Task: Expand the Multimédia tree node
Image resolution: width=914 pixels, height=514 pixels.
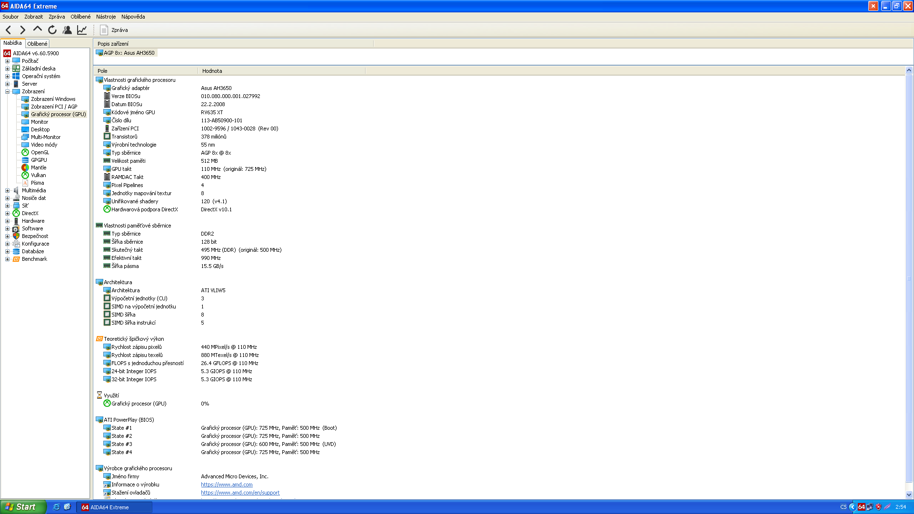Action: pyautogui.click(x=7, y=190)
